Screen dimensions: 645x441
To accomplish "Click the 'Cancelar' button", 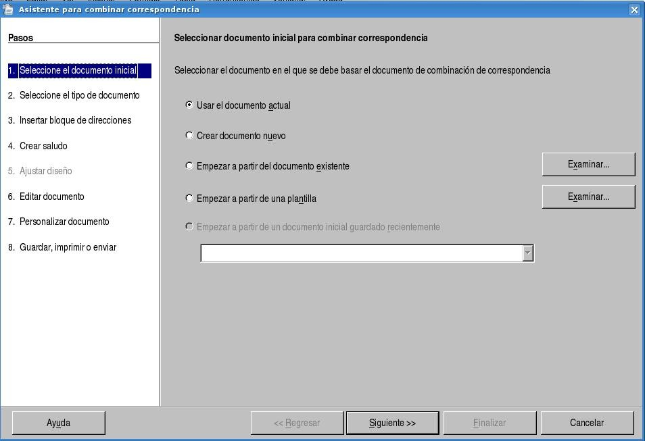I will (x=587, y=423).
